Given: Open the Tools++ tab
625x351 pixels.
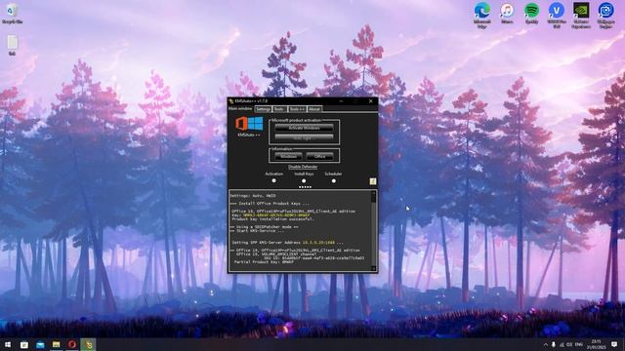Looking at the screenshot, I should pyautogui.click(x=297, y=109).
